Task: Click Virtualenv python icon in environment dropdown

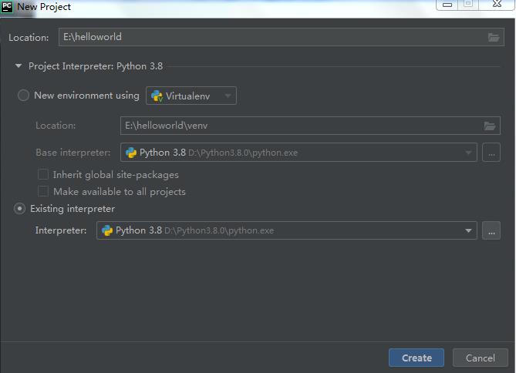Action: click(x=157, y=96)
